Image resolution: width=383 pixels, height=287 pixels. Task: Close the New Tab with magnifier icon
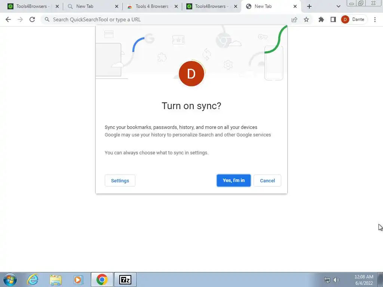117,7
